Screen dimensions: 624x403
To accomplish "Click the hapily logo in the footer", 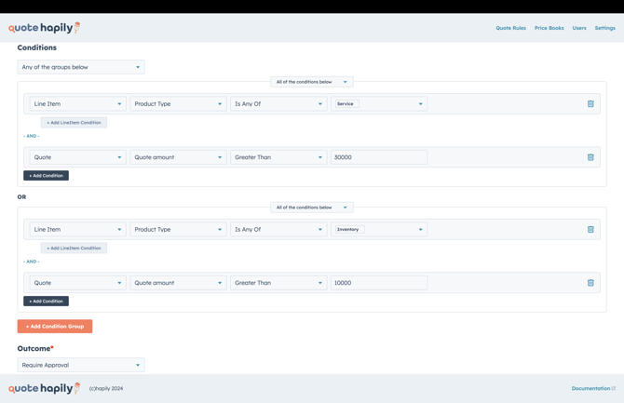I will click(44, 388).
